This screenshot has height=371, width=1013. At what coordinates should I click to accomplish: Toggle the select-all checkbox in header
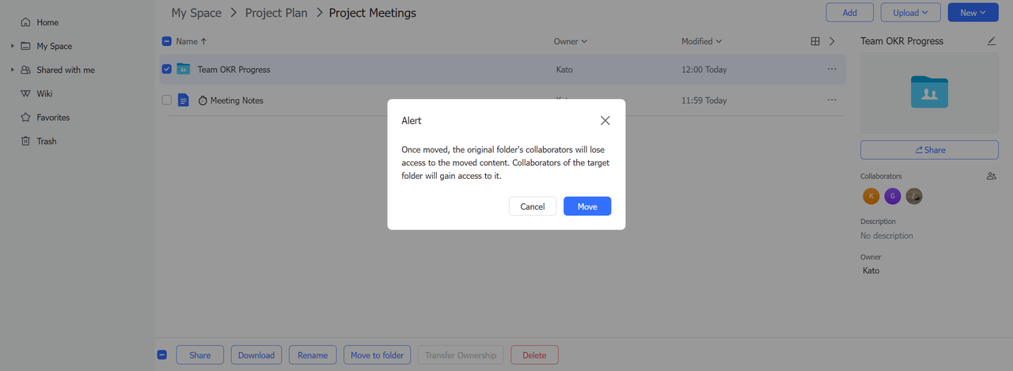166,41
